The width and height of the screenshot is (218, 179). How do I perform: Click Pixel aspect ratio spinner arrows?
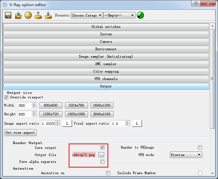point(127,124)
